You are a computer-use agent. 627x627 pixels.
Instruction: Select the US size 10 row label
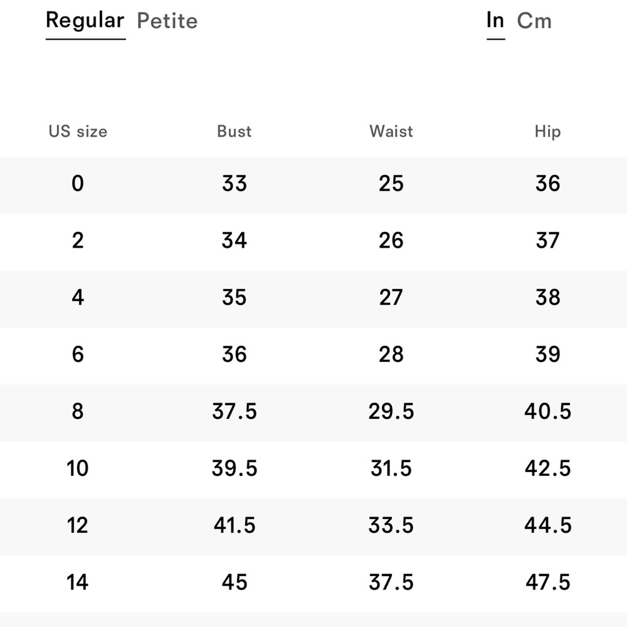coord(78,469)
